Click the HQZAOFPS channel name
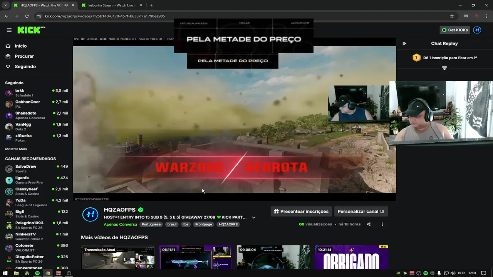The image size is (493, 277). point(119,210)
